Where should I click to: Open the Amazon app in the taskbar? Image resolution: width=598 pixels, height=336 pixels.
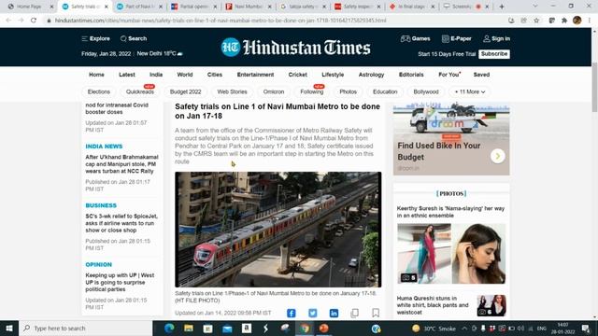[247, 328]
